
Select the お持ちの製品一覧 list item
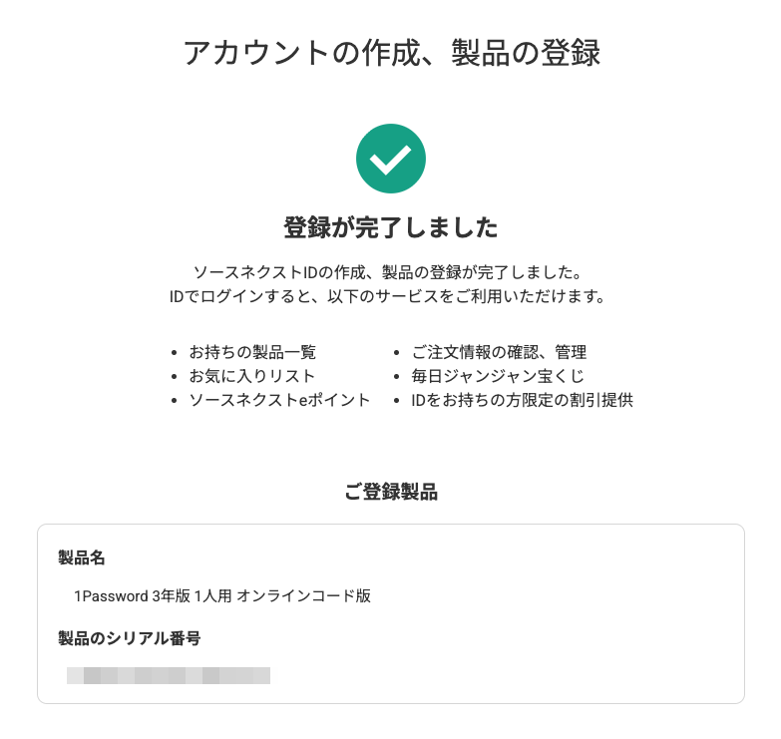[x=251, y=352]
